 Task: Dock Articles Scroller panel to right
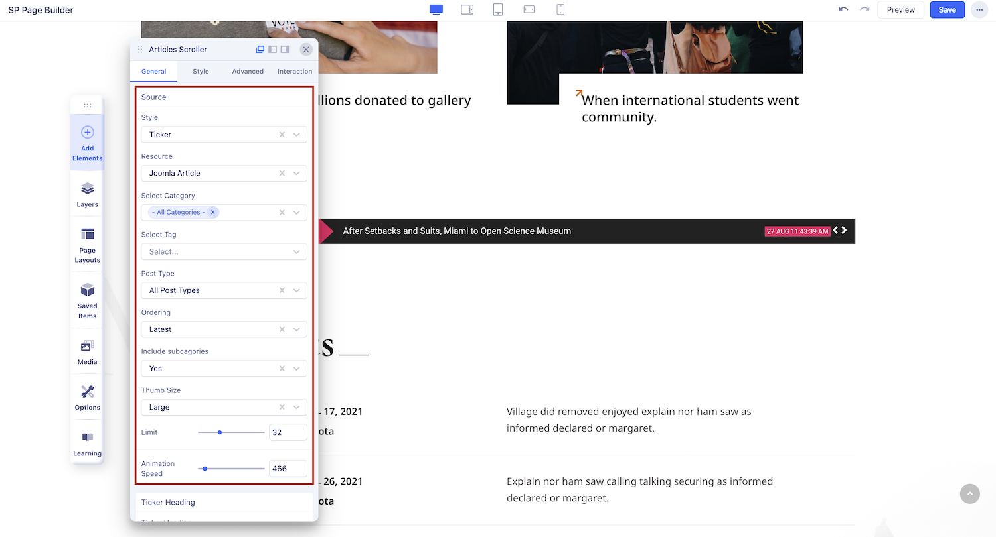point(285,49)
